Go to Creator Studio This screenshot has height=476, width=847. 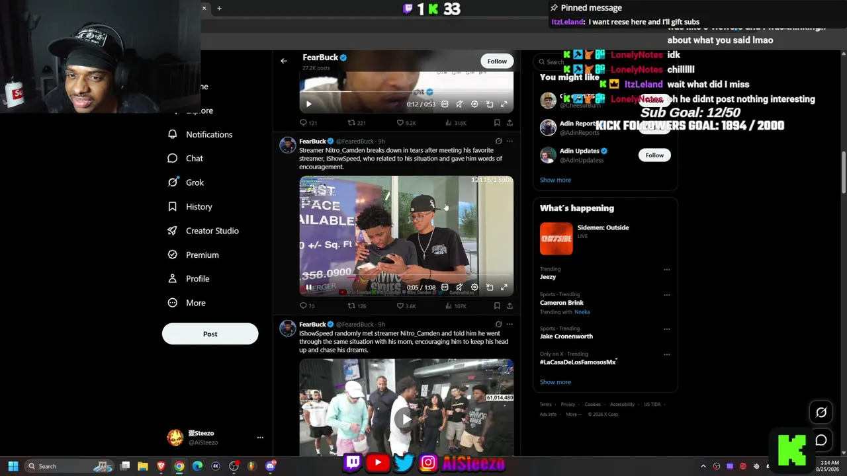(x=203, y=231)
